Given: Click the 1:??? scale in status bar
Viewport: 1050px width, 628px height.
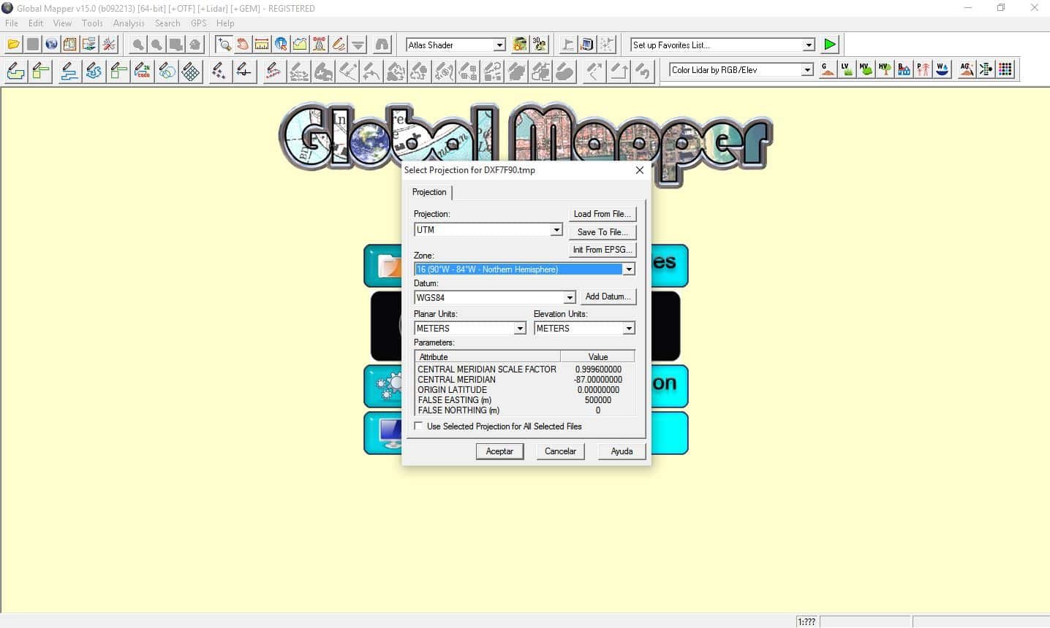Looking at the screenshot, I should pos(807,621).
